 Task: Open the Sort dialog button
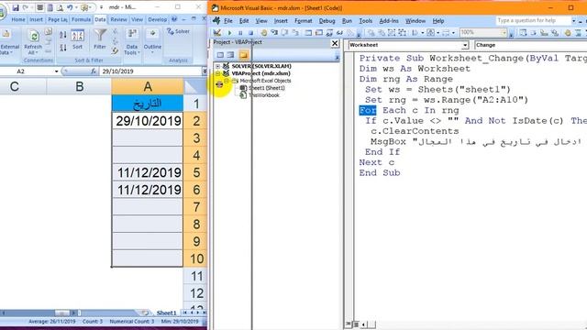click(x=77, y=39)
